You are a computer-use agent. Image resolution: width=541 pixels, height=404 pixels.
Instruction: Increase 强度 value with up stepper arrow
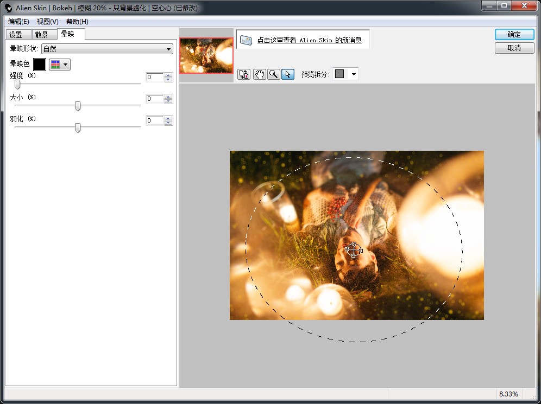coord(168,75)
